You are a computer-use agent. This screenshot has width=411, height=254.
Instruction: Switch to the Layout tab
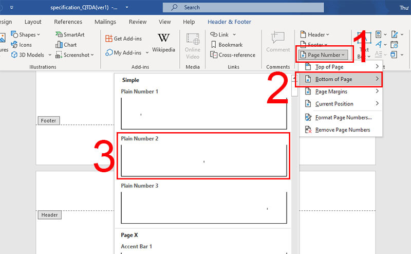click(x=33, y=22)
